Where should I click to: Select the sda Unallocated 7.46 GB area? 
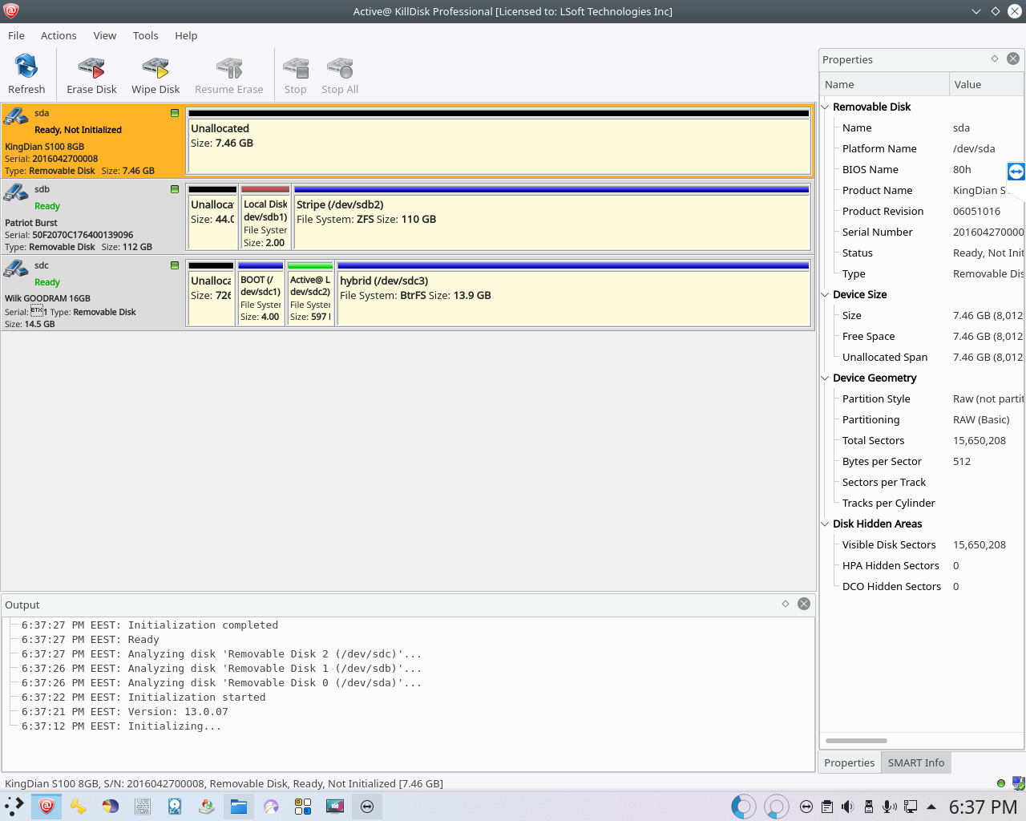pos(499,142)
